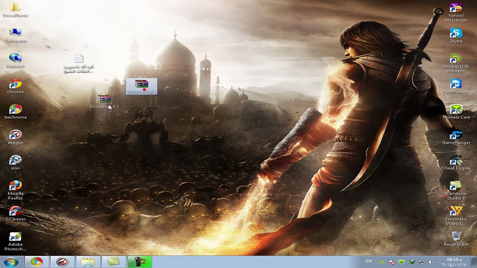Open the Freemake Video Converter shortcut
Screen dimensions: 477x268
pyautogui.click(x=456, y=216)
